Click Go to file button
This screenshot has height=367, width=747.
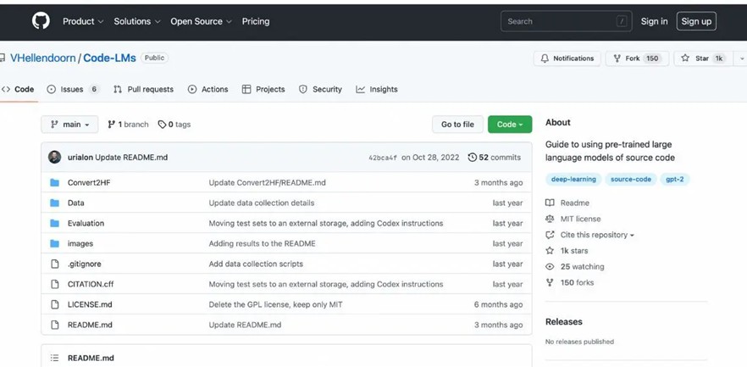click(457, 125)
